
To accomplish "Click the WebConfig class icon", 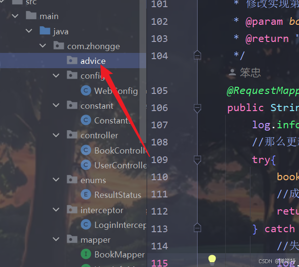I will click(86, 91).
